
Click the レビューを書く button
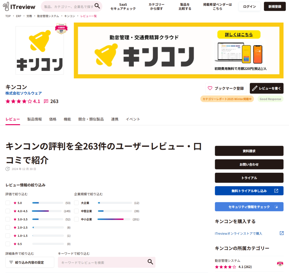[266, 88]
